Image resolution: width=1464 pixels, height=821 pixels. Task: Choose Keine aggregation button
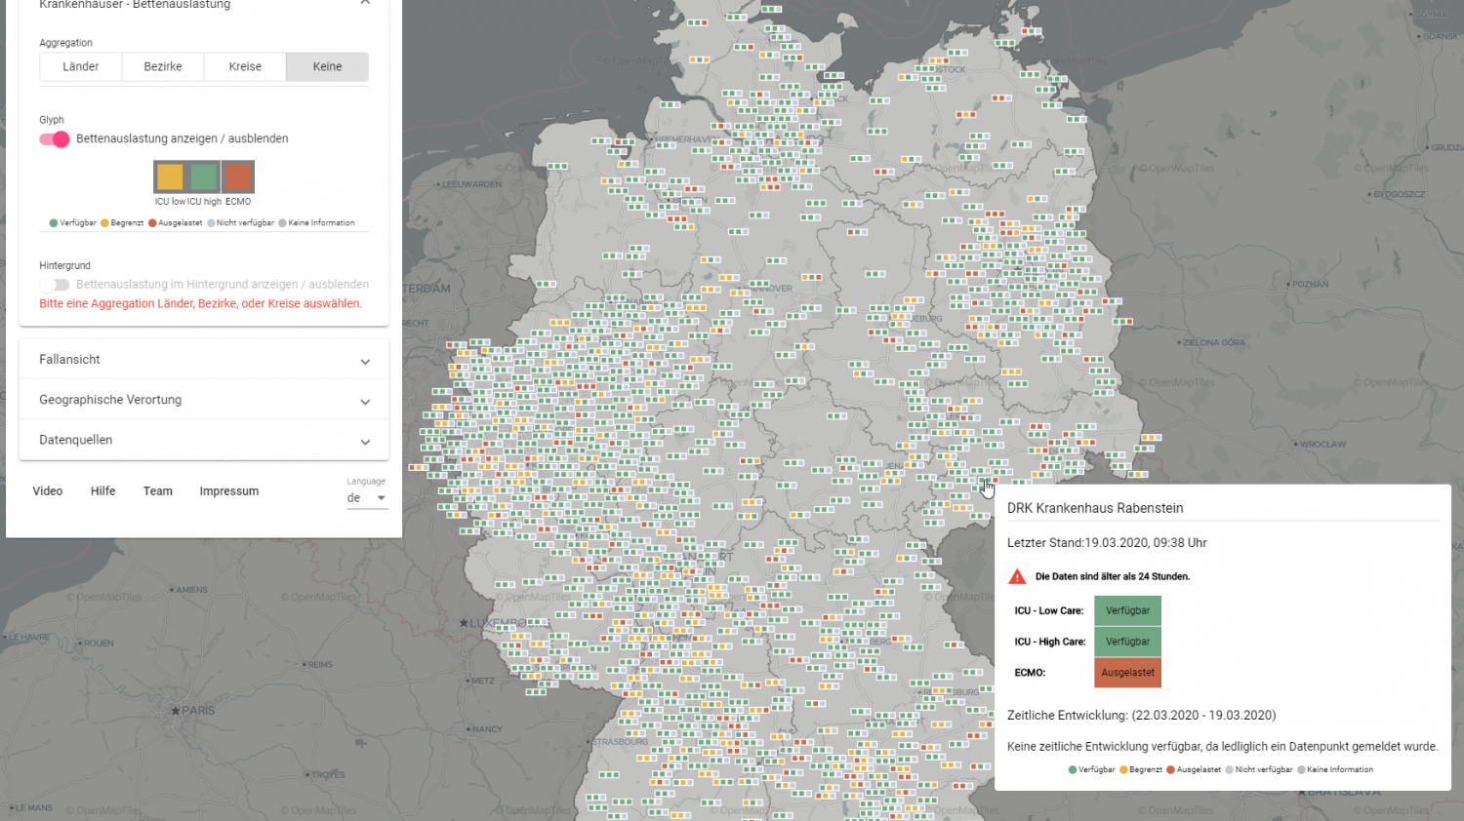[x=327, y=66]
